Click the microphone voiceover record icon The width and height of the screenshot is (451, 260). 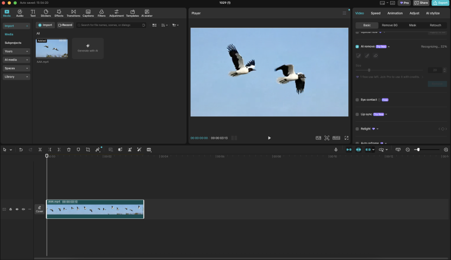point(336,149)
